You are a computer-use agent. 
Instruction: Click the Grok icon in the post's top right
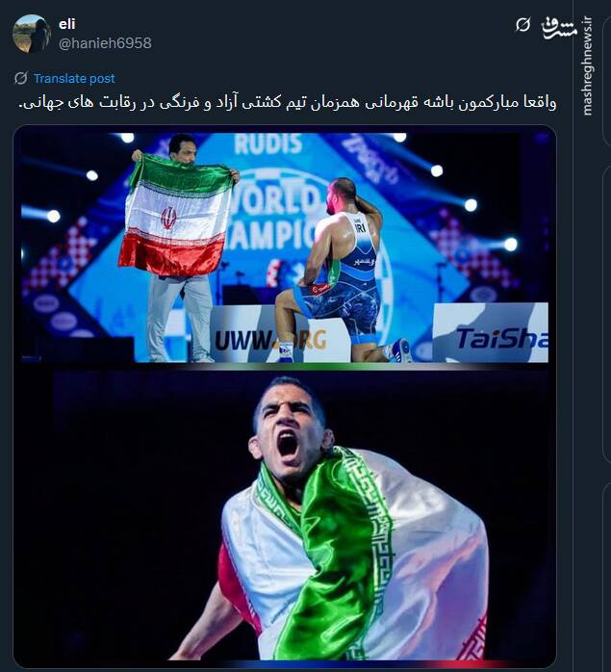pyautogui.click(x=522, y=25)
